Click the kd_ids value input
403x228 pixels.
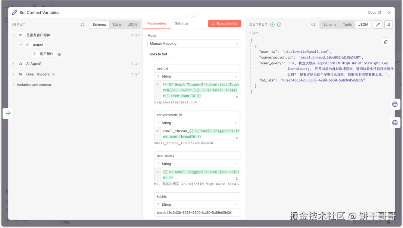tap(197, 213)
